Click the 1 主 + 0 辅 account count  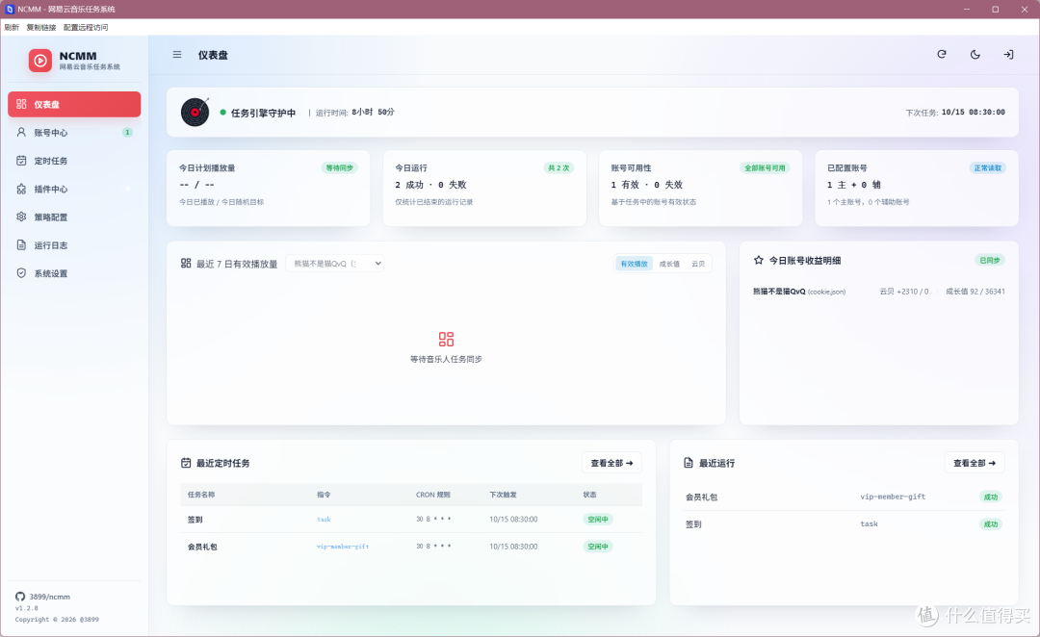point(854,185)
